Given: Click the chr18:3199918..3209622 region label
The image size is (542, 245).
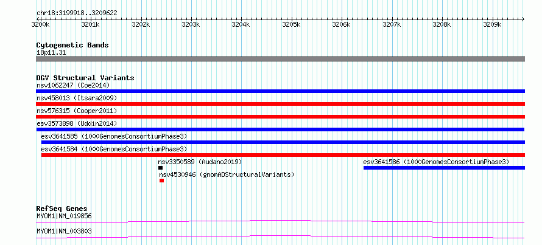Looking at the screenshot, I should point(77,13).
